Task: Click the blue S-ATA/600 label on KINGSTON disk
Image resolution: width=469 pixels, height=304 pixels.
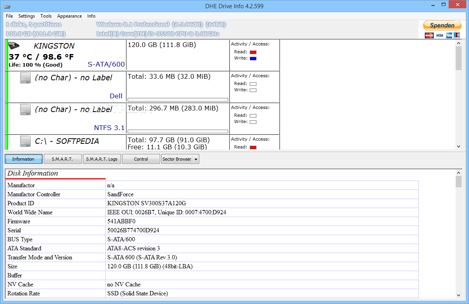Action: 106,64
